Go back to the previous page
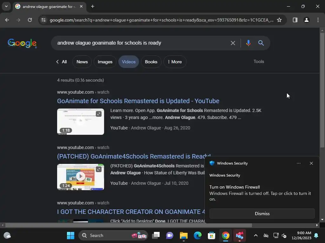325x243 pixels. pyautogui.click(x=7, y=20)
